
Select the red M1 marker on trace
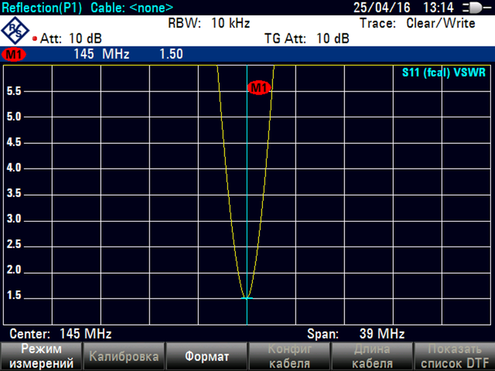click(258, 88)
